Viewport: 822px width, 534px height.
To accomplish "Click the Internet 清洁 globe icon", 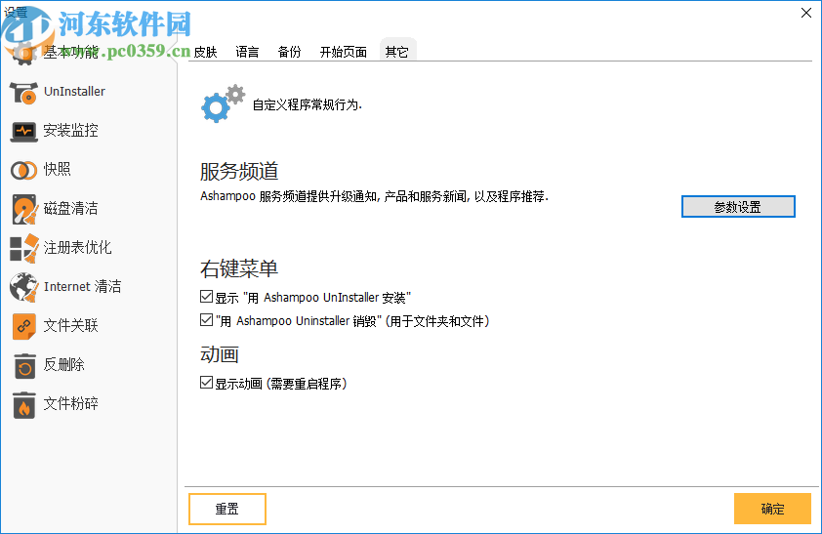I will [24, 287].
